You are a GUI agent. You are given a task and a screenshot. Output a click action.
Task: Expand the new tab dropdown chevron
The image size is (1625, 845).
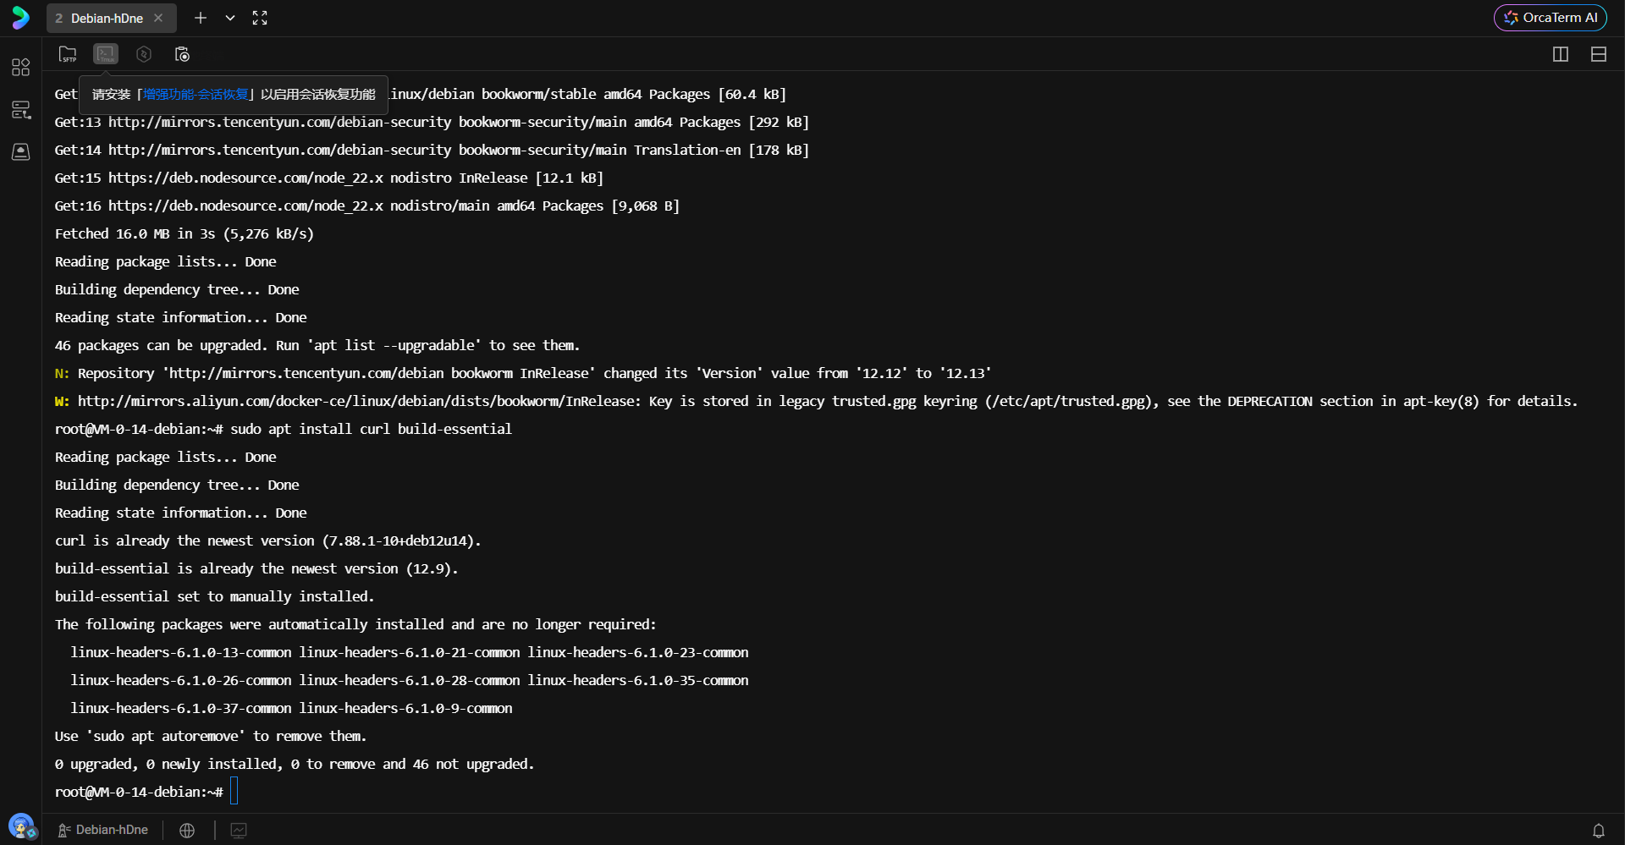tap(229, 18)
